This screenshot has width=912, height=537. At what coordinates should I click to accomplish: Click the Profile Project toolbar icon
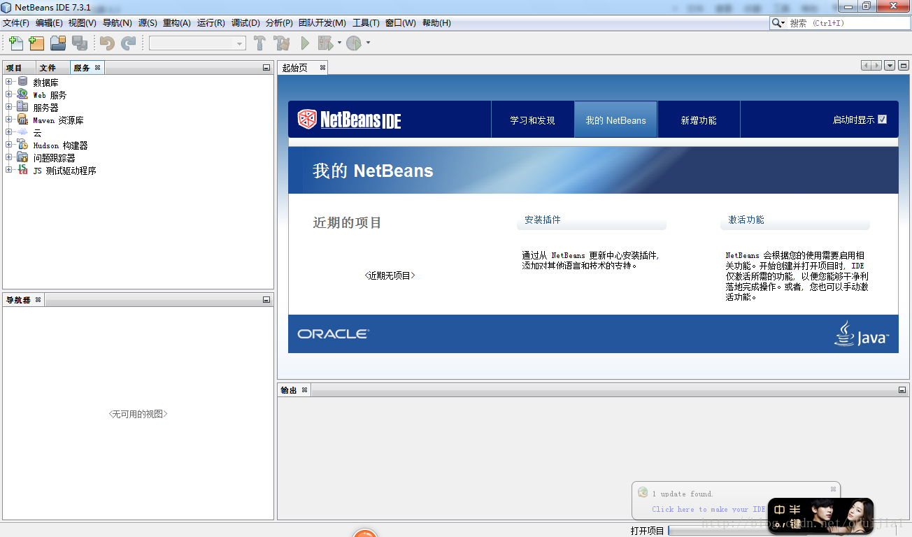(354, 43)
